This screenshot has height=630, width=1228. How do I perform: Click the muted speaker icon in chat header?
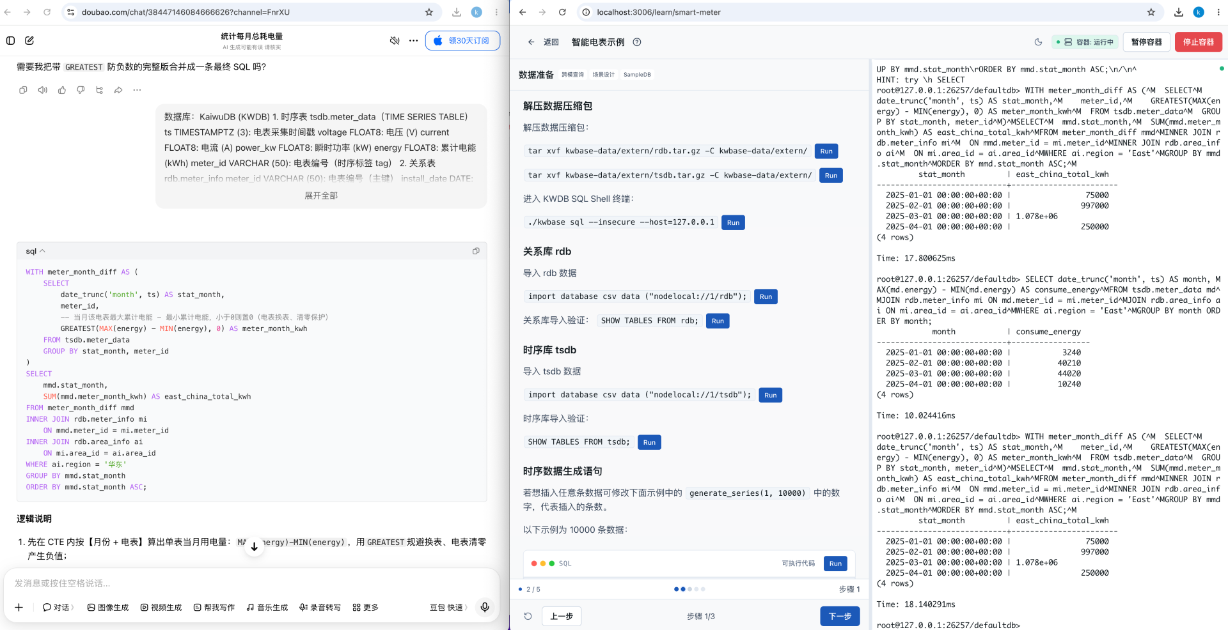point(395,41)
